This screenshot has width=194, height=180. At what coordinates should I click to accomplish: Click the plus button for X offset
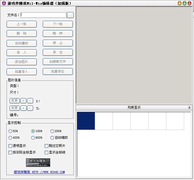pos(23,101)
